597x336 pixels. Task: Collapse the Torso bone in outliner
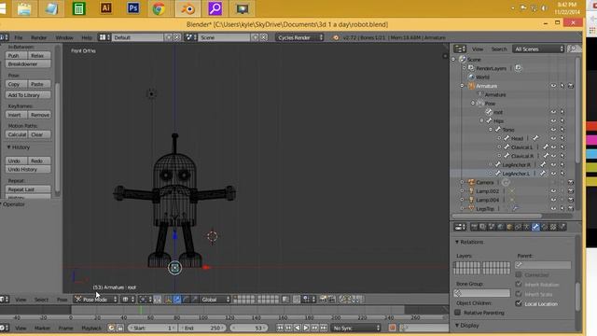pos(491,130)
